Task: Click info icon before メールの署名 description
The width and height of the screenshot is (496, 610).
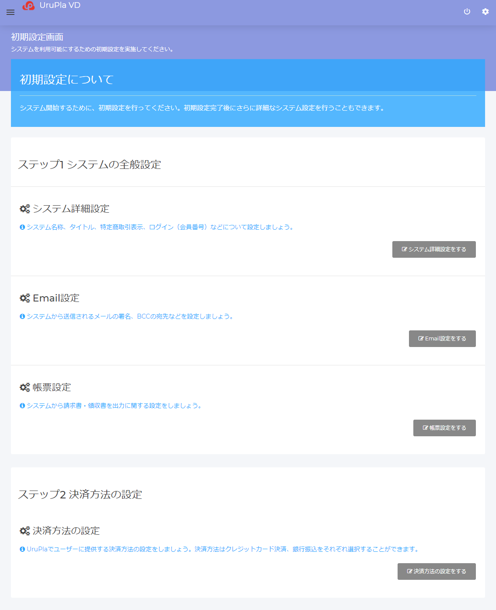Action: 22,316
